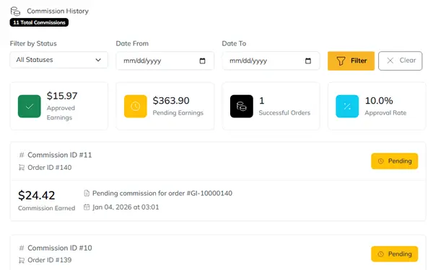Screen dimensions: 433x270
Task: Click the hash icon beside Commission ID #10
Action: (x=22, y=248)
